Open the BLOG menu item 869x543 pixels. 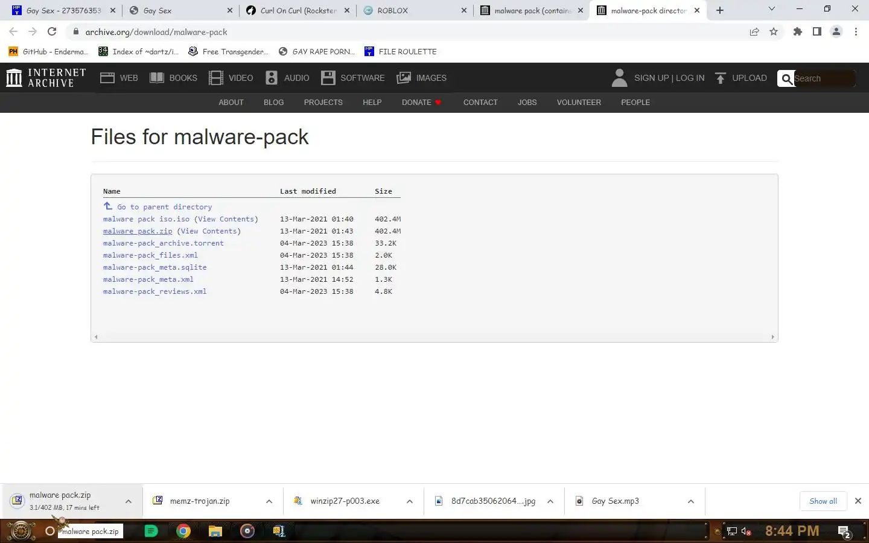(x=274, y=103)
